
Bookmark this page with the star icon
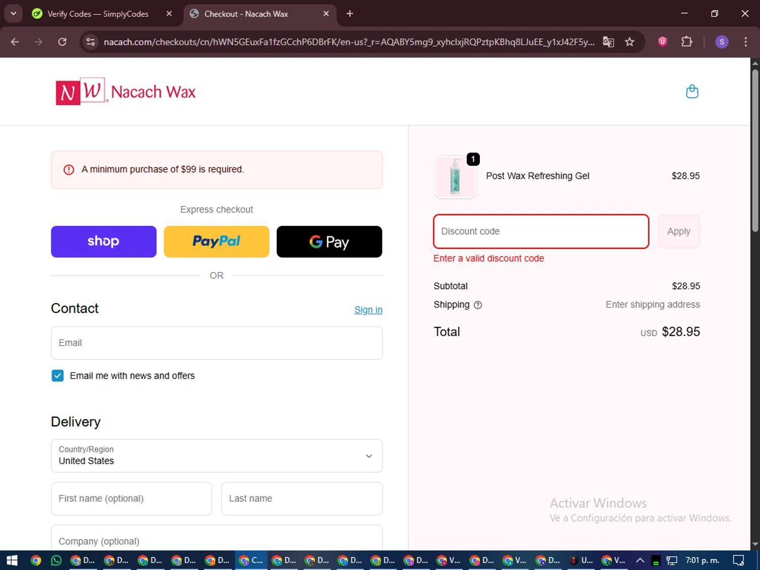(x=629, y=42)
